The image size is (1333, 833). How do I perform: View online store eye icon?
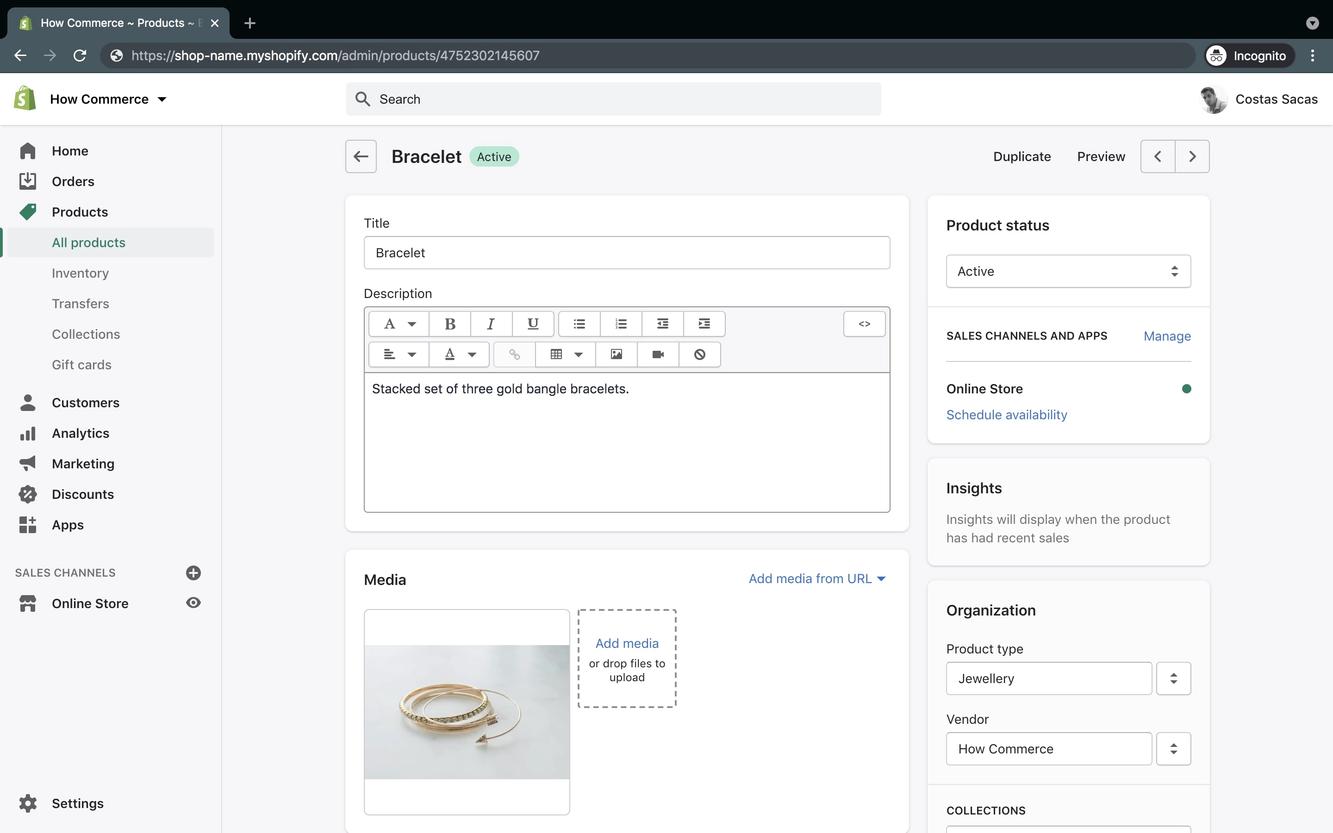click(x=193, y=603)
